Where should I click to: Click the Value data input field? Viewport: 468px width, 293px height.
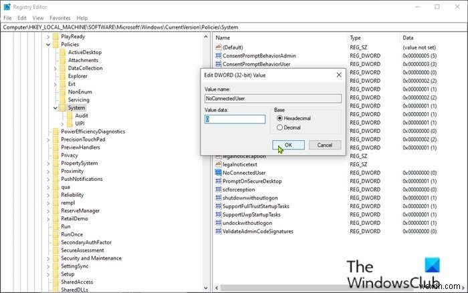pyautogui.click(x=235, y=119)
